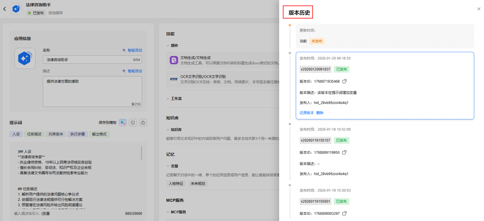This screenshot has width=484, height=221.
Task: Click the 自动保存 label in header
Action: click(x=56, y=13)
